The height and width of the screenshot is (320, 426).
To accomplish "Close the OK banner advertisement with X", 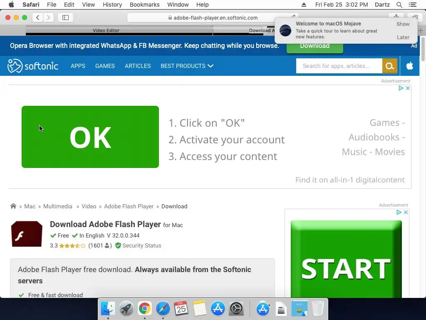I will [x=408, y=88].
